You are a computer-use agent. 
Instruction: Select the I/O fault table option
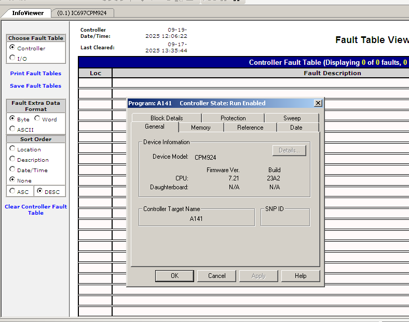12,58
